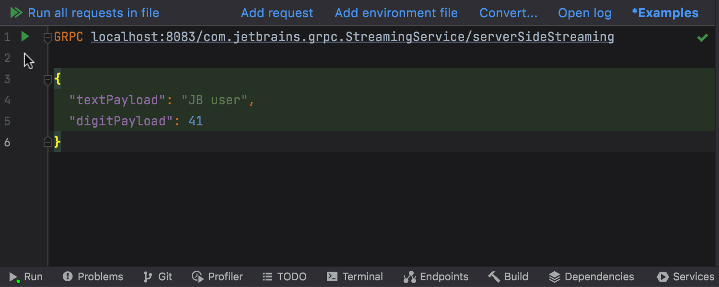Open the Endpoints tool window
719x287 pixels.
click(436, 277)
